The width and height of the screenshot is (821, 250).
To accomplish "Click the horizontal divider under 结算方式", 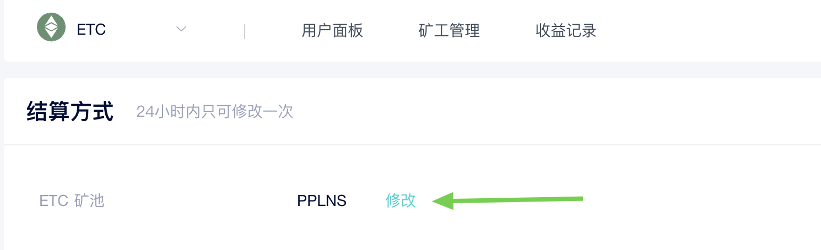I will click(412, 145).
